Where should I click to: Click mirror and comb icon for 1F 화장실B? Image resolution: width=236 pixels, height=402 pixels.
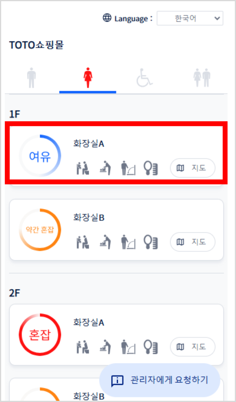click(x=151, y=242)
